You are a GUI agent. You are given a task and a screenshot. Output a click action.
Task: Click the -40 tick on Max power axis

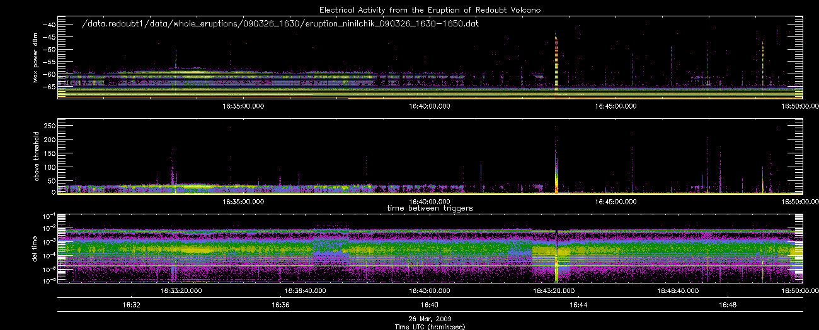[50, 25]
